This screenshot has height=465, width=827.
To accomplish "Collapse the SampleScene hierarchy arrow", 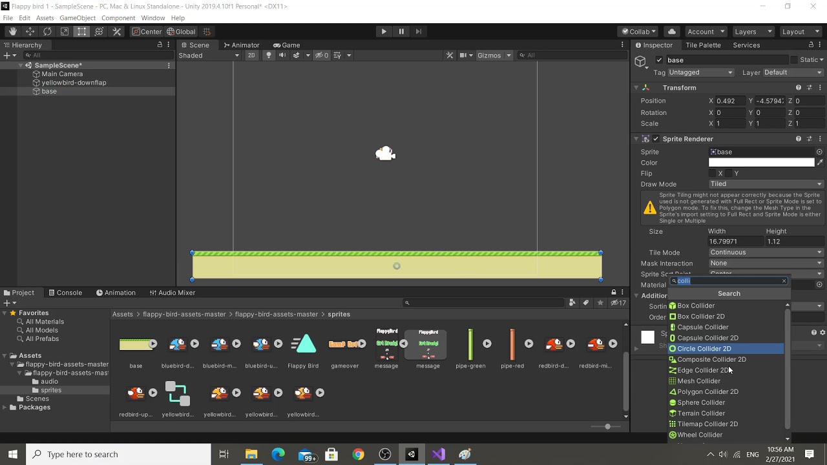I will (21, 65).
